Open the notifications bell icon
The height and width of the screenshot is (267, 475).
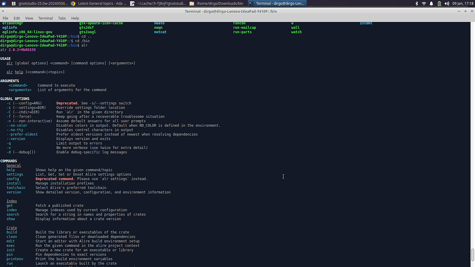[x=431, y=3]
